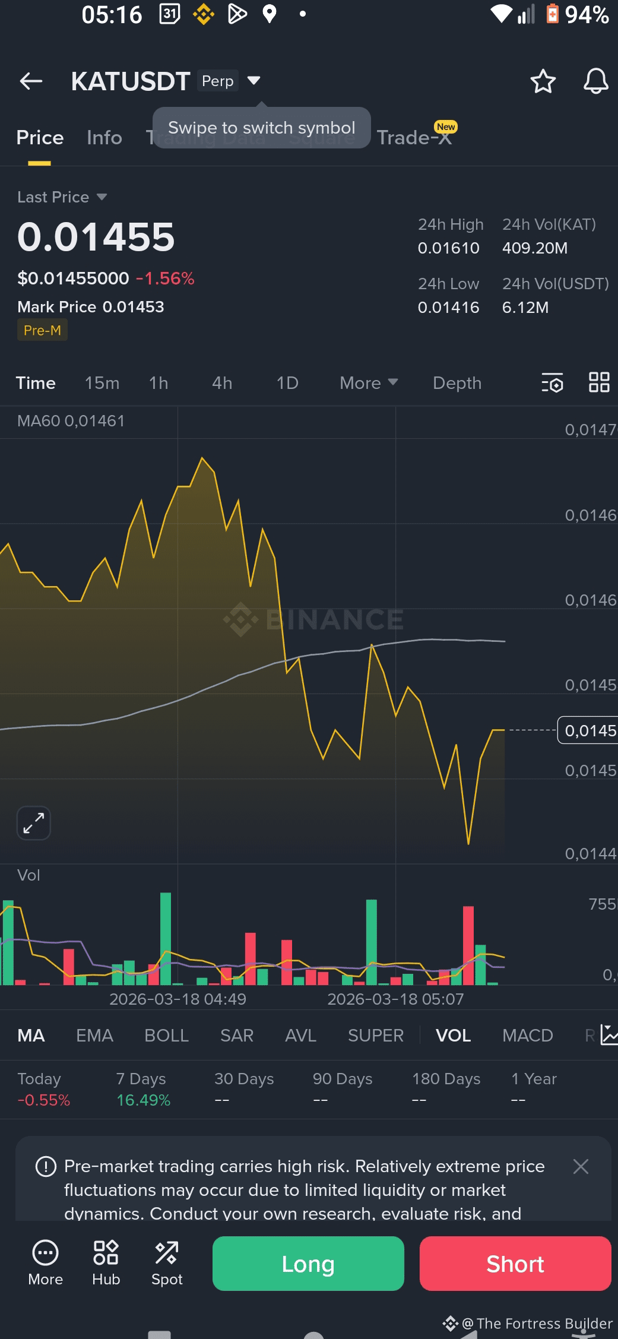
Task: Open indicator chart icon after MACD
Action: pos(609,1035)
